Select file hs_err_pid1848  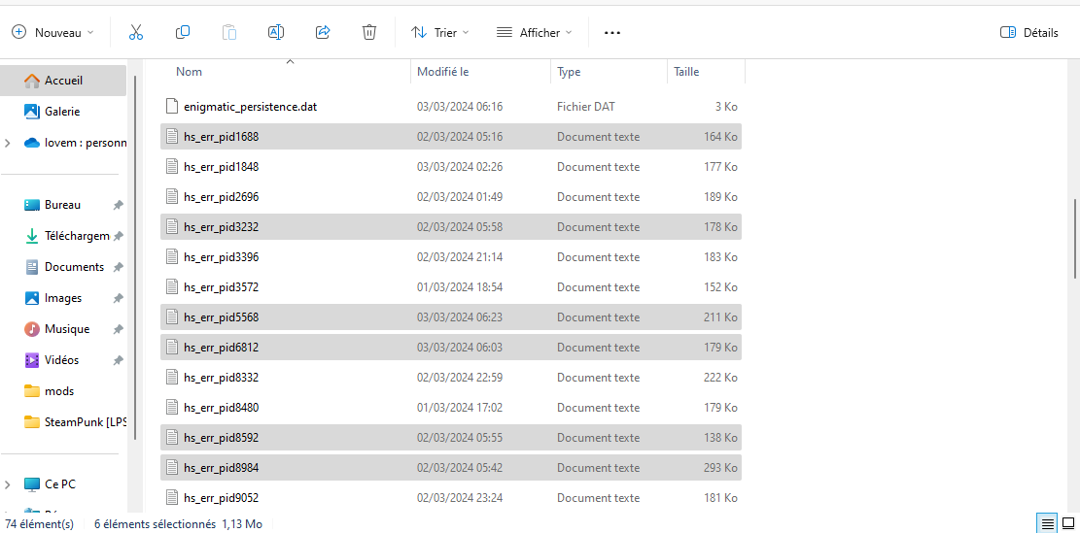pyautogui.click(x=451, y=166)
